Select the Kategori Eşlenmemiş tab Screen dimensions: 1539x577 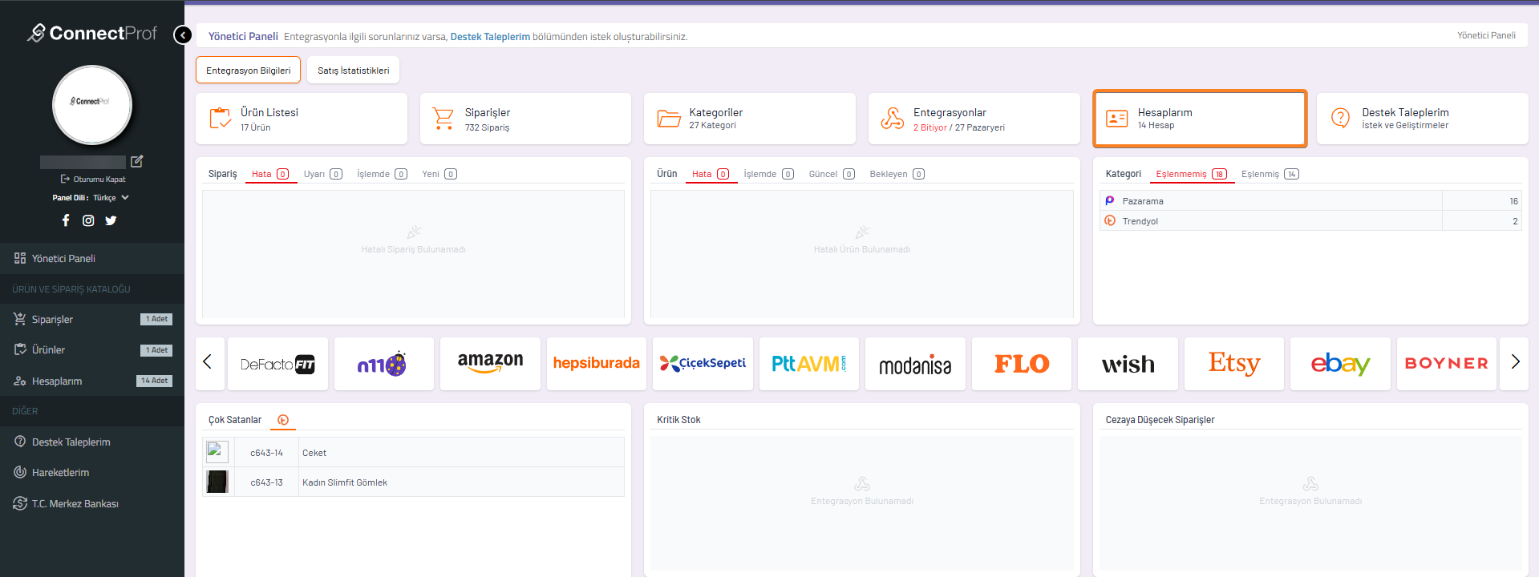(1192, 174)
